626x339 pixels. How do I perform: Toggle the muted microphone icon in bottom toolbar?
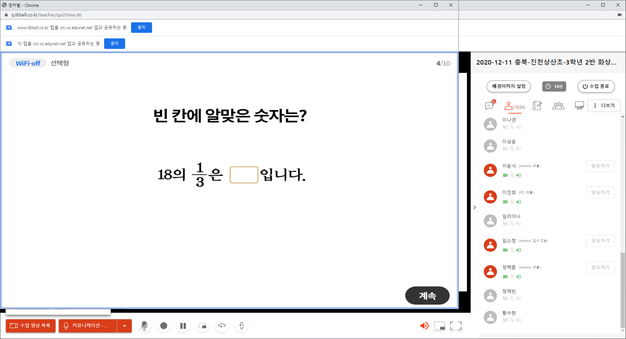(144, 326)
